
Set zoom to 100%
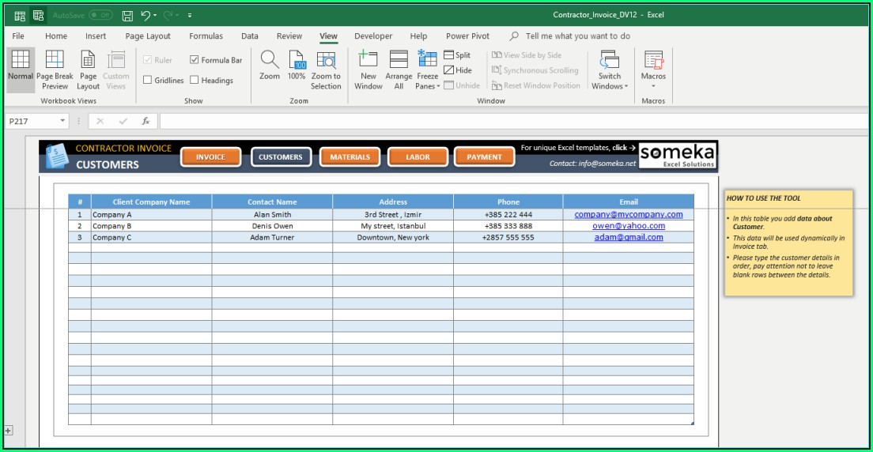[297, 61]
